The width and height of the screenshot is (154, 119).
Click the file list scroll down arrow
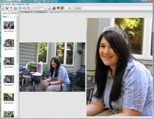17,116
